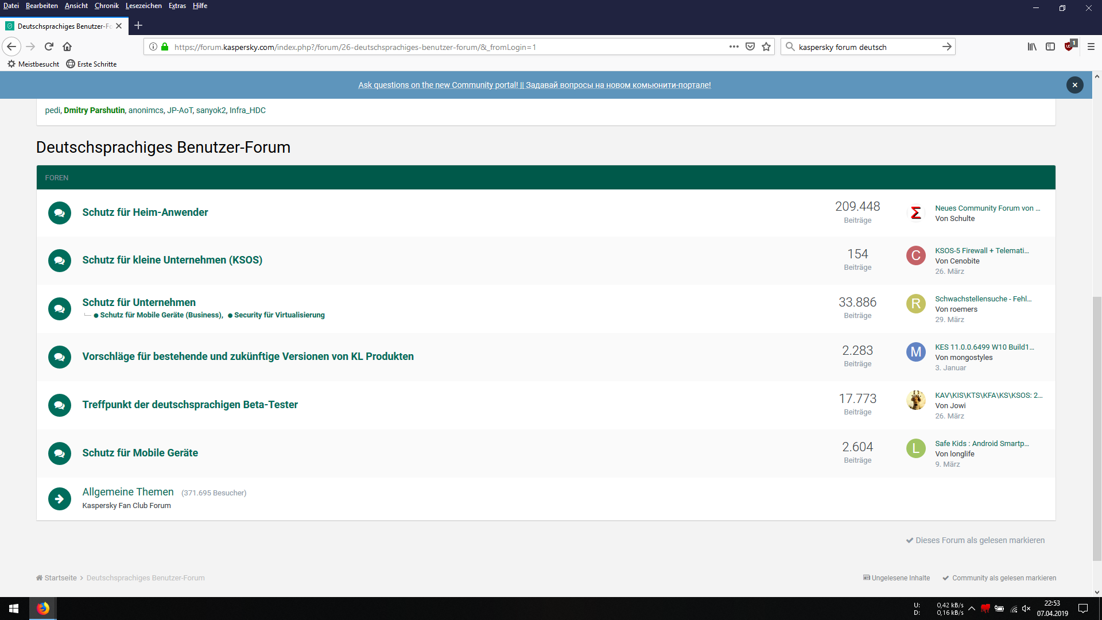Reload the current page
The height and width of the screenshot is (620, 1102).
pos(49,46)
